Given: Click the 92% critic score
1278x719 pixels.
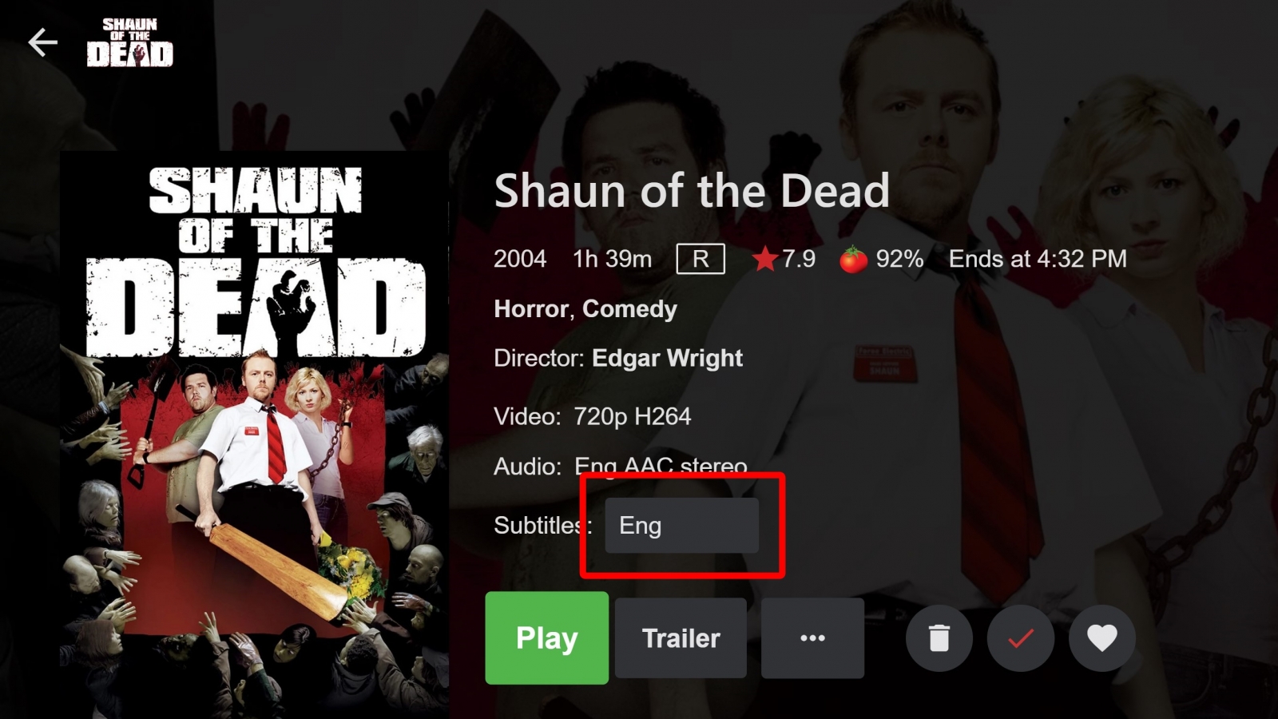Looking at the screenshot, I should point(899,259).
